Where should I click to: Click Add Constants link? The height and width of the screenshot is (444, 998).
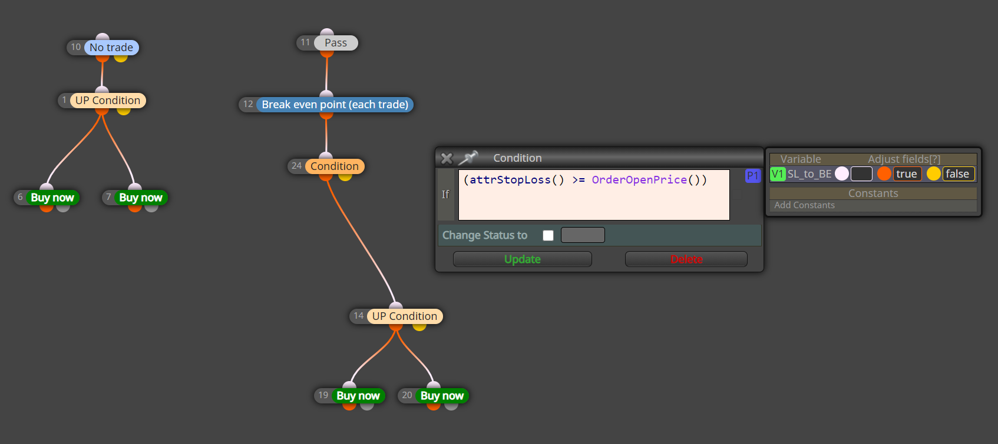coord(804,205)
